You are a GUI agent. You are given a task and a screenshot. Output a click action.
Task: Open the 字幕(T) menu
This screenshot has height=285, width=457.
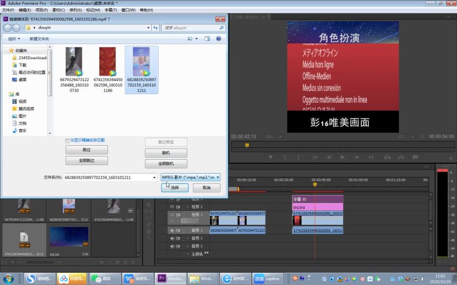tap(111, 10)
